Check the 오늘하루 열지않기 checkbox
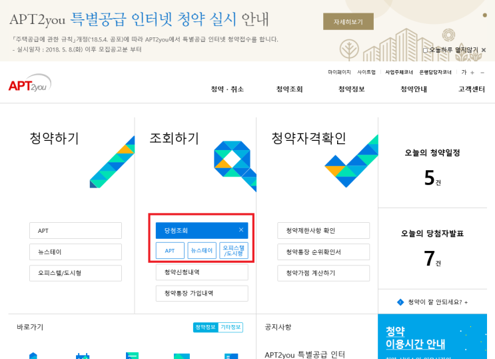This screenshot has height=359, width=495. coord(425,50)
